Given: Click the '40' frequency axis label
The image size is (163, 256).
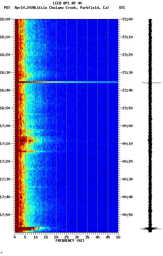Looking at the screenshot, I should click(97, 237).
